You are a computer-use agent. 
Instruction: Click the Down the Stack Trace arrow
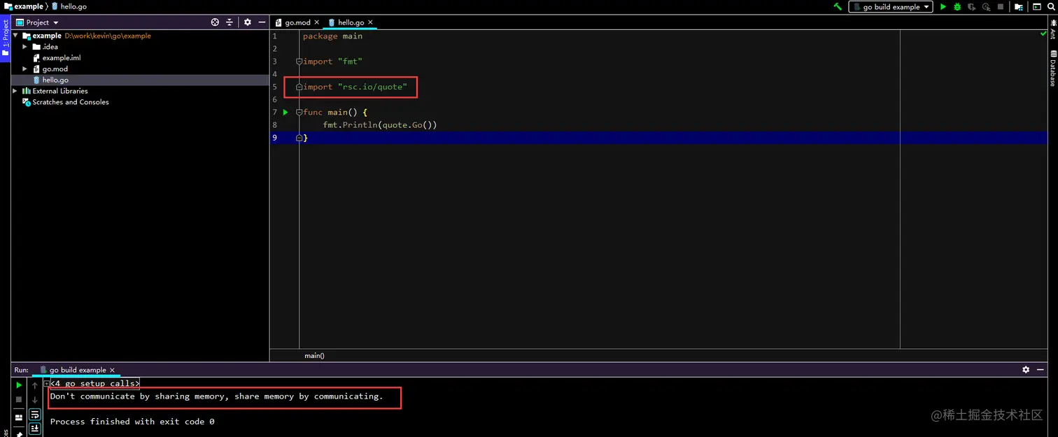34,400
